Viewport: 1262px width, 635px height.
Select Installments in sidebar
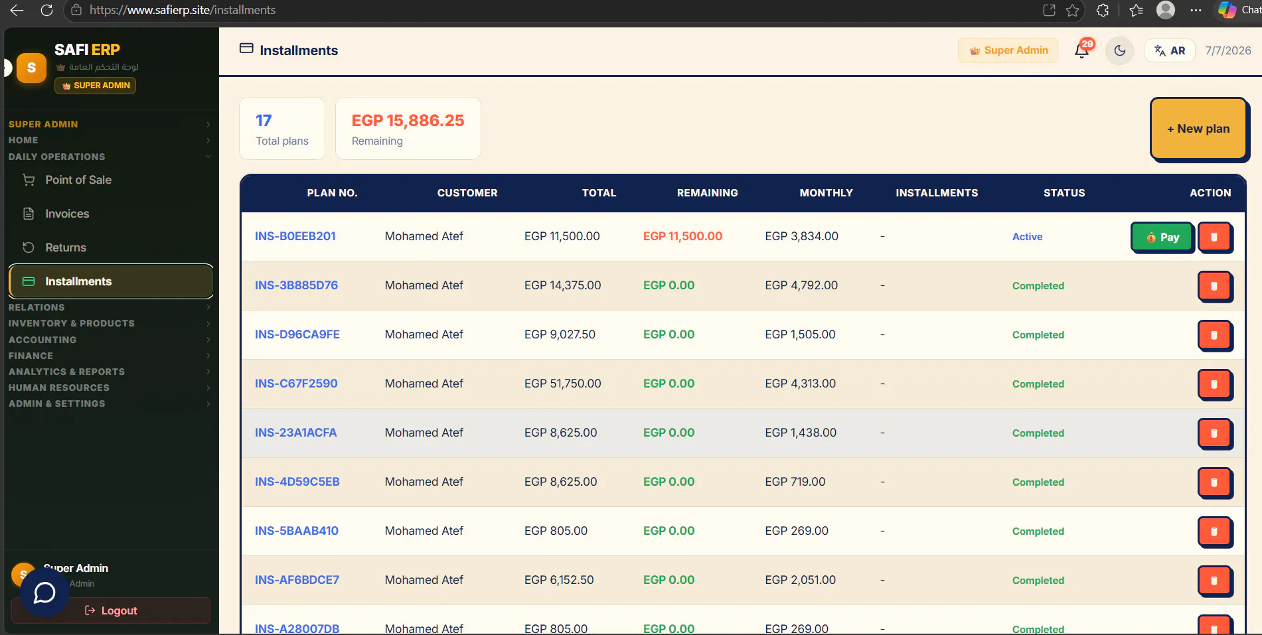tap(111, 281)
